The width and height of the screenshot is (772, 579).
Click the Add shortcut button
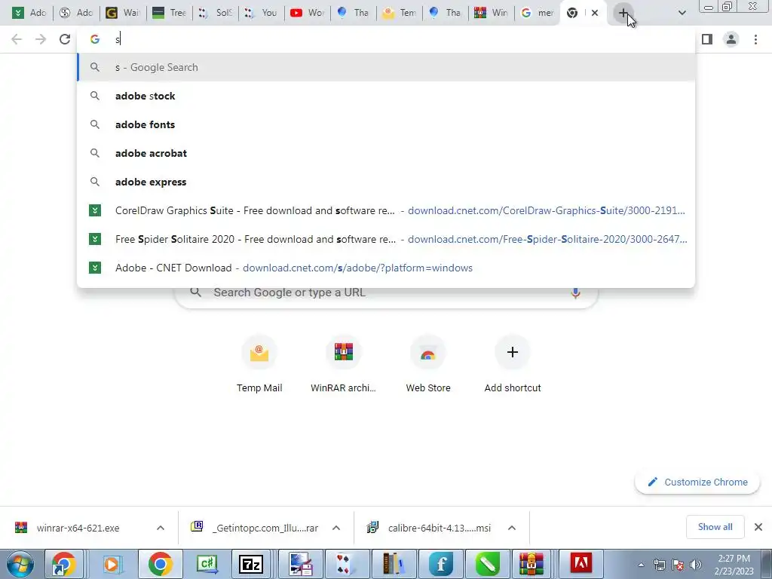click(513, 364)
